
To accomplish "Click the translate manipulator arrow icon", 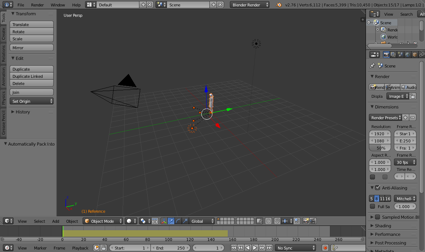I will 171,221.
